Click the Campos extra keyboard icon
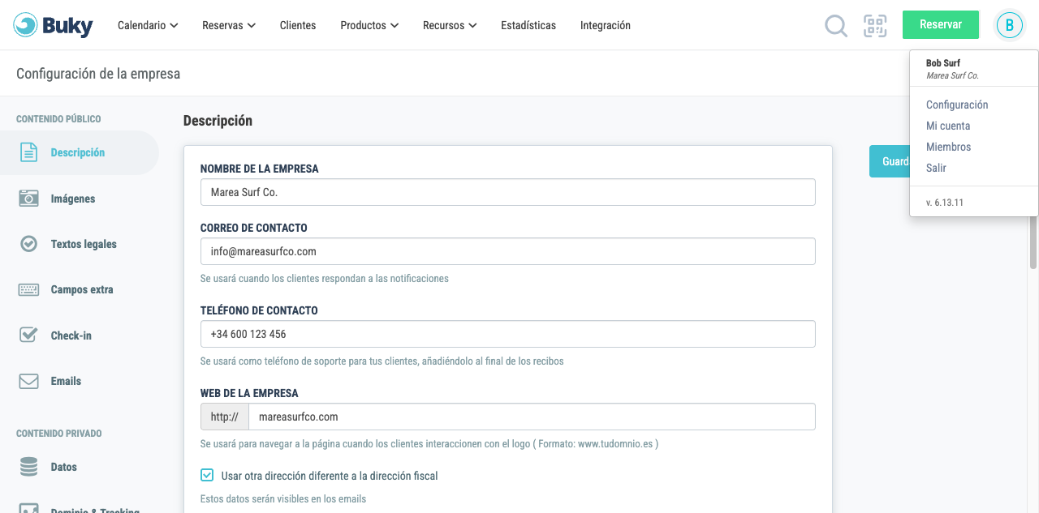The height and width of the screenshot is (513, 1039). (28, 289)
